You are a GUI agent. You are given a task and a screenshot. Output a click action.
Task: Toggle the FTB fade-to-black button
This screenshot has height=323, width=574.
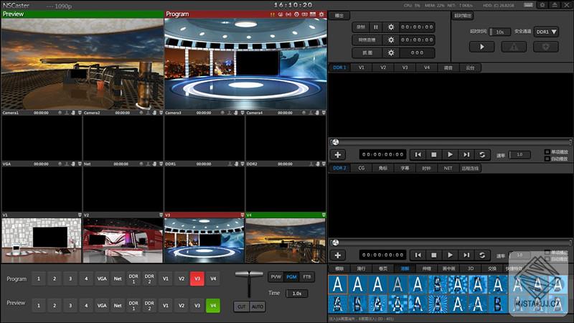[307, 276]
